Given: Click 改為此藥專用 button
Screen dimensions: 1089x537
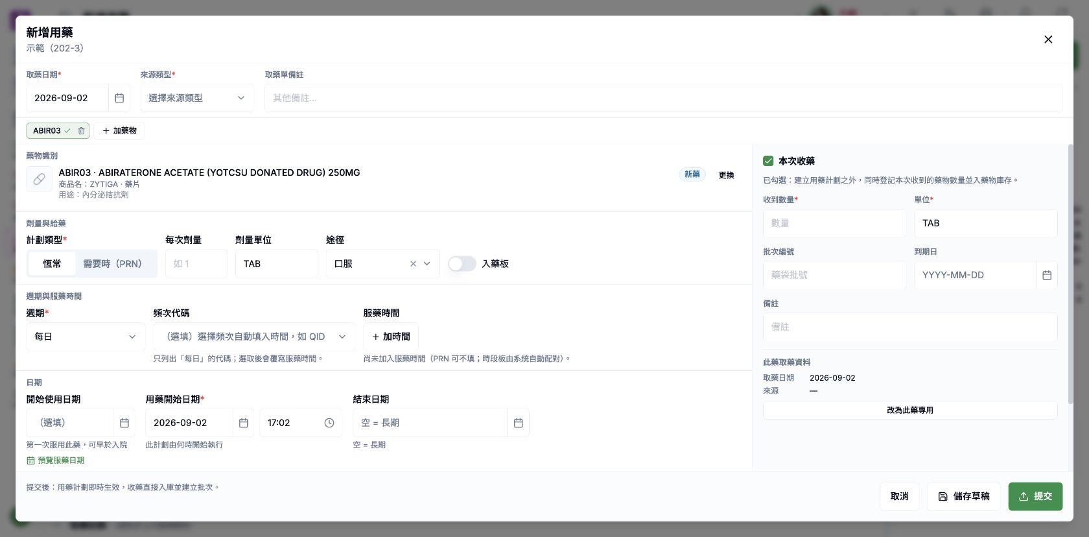Looking at the screenshot, I should 910,411.
